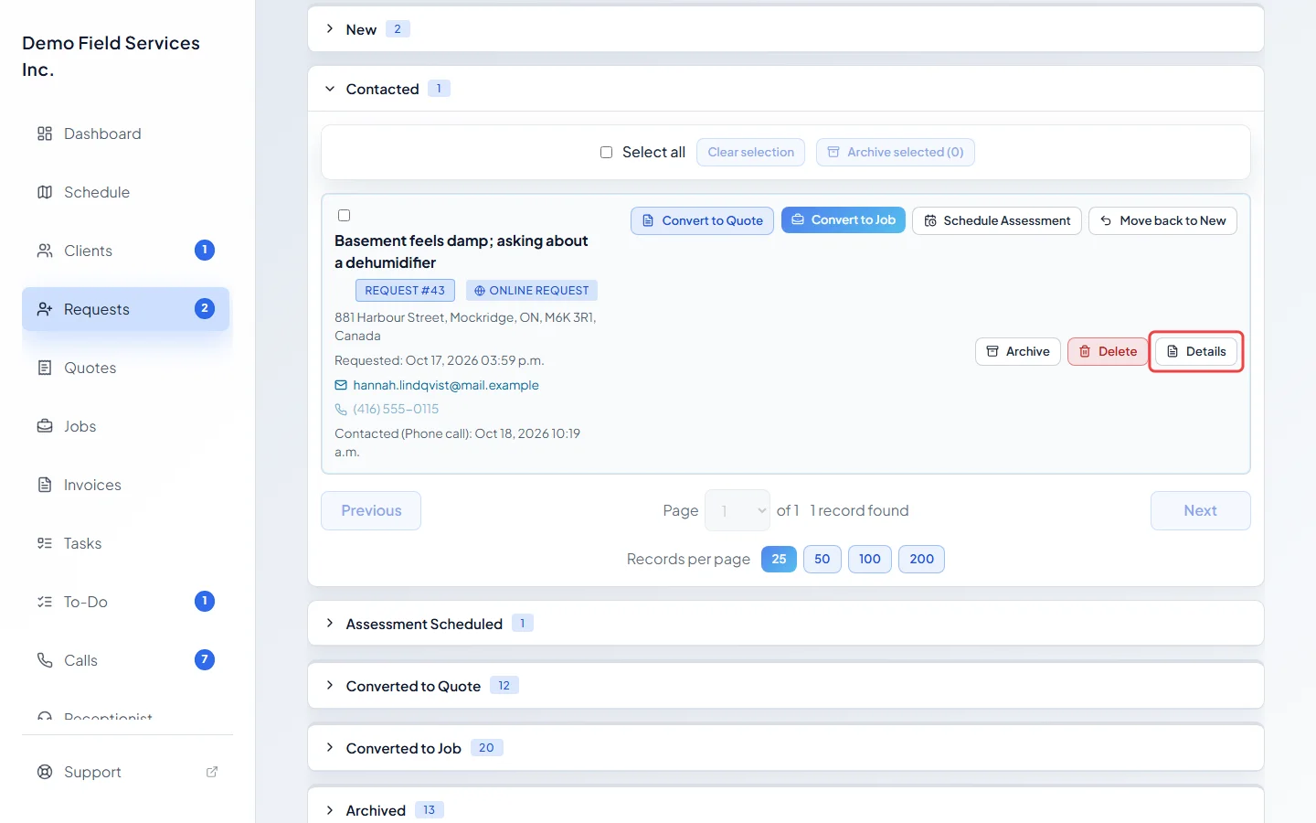Open the Jobs briefcase icon
This screenshot has width=1316, height=823.
pyautogui.click(x=45, y=426)
